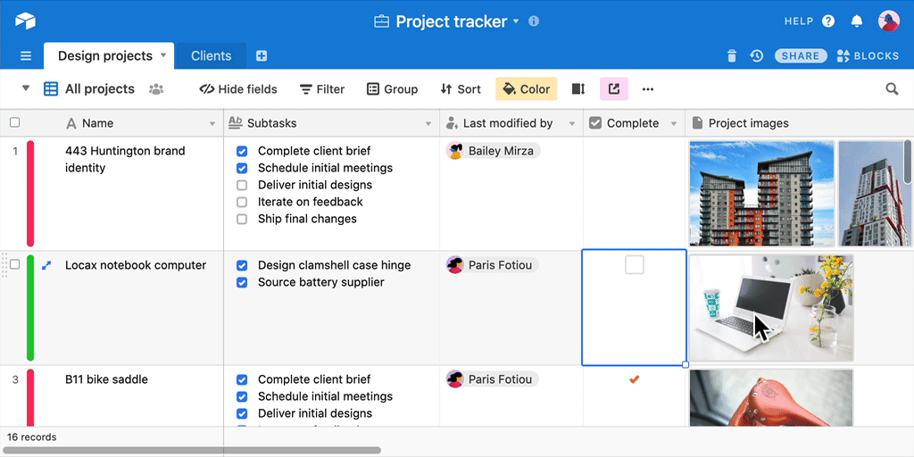Click red color bar of 443 Huntington
Screen dimensions: 914x457
click(30, 194)
